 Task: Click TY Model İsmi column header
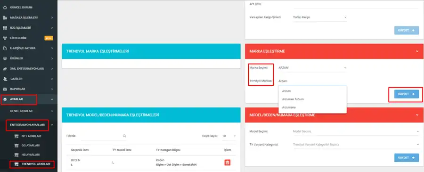122,150
